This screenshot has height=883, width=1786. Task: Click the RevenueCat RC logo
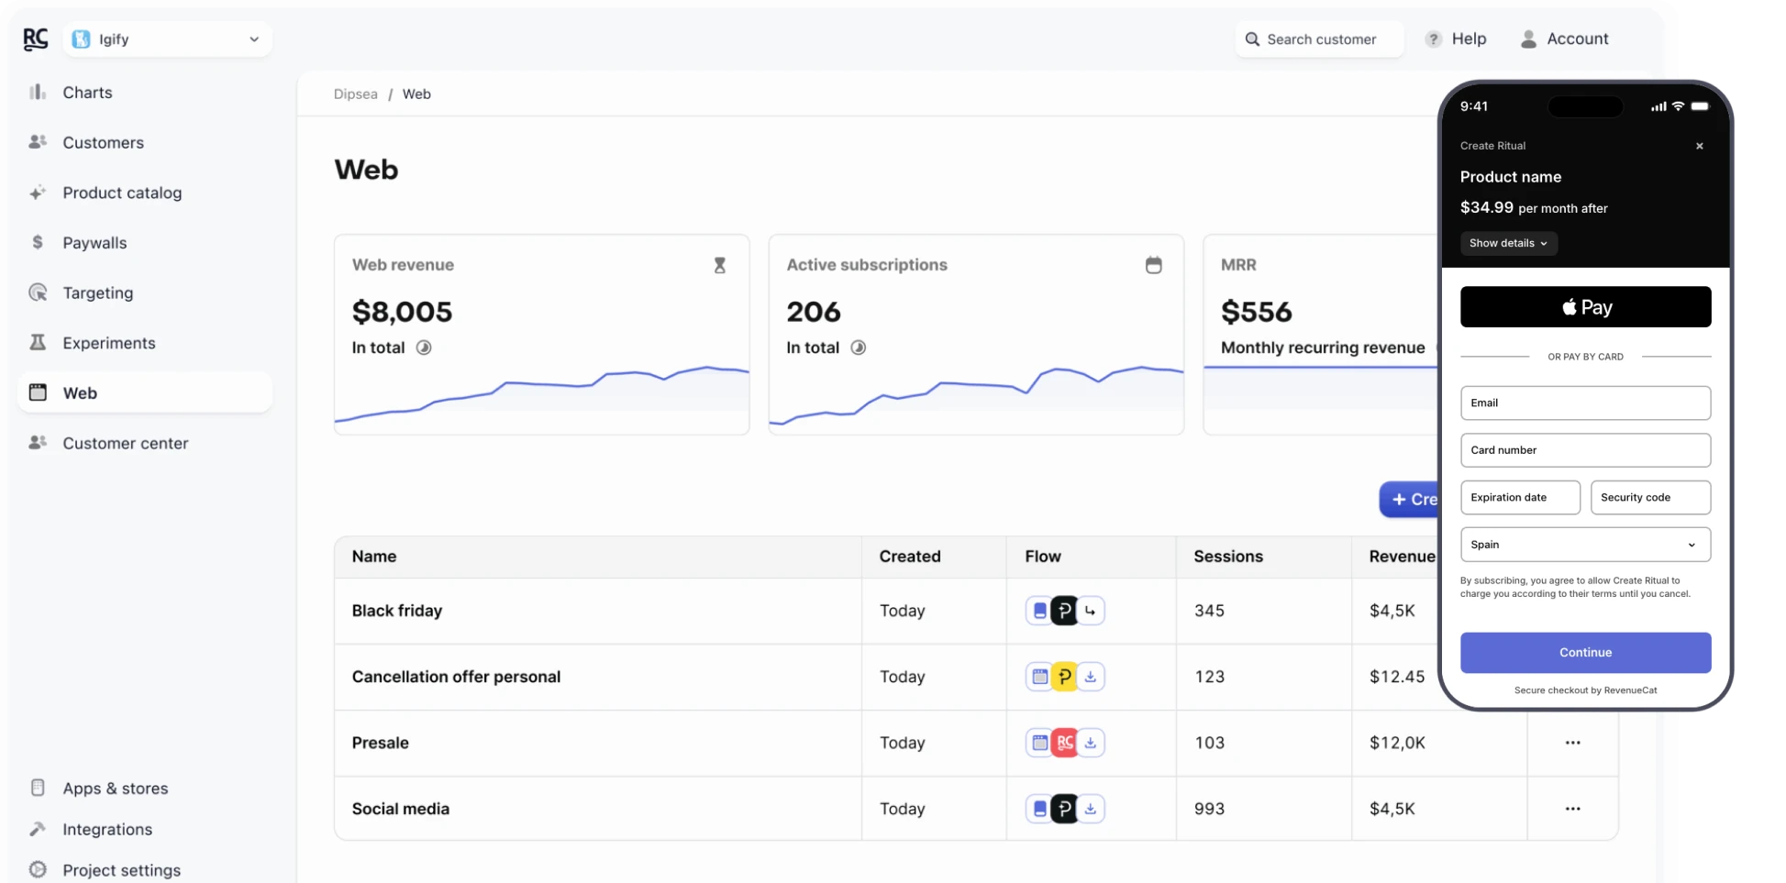tap(35, 39)
